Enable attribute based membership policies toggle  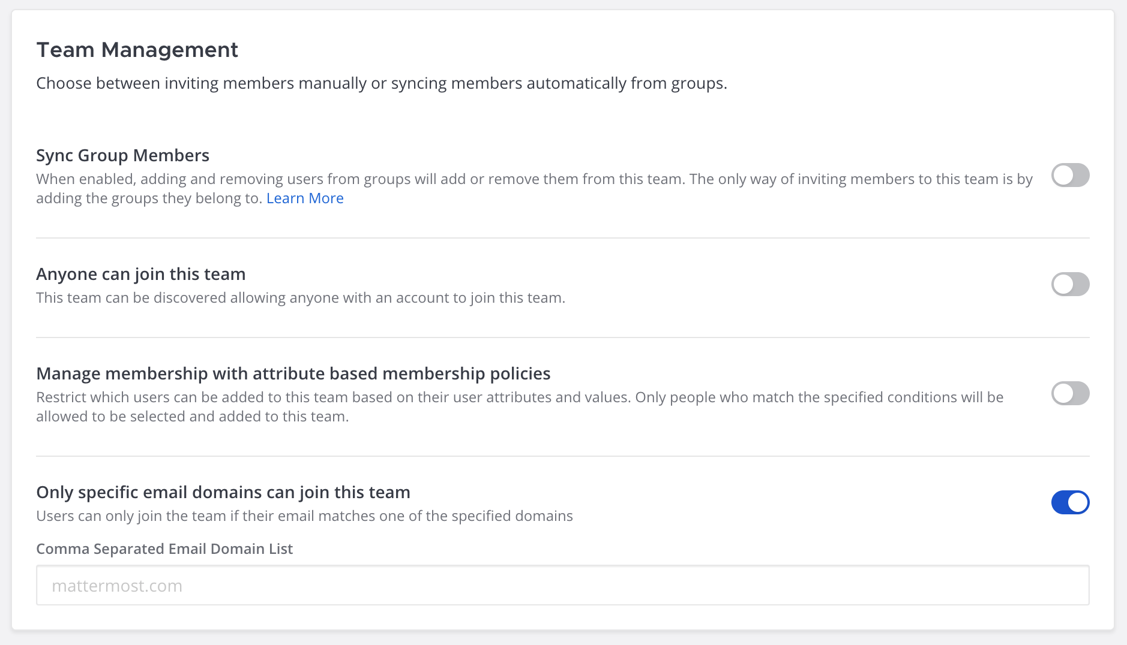click(1070, 393)
